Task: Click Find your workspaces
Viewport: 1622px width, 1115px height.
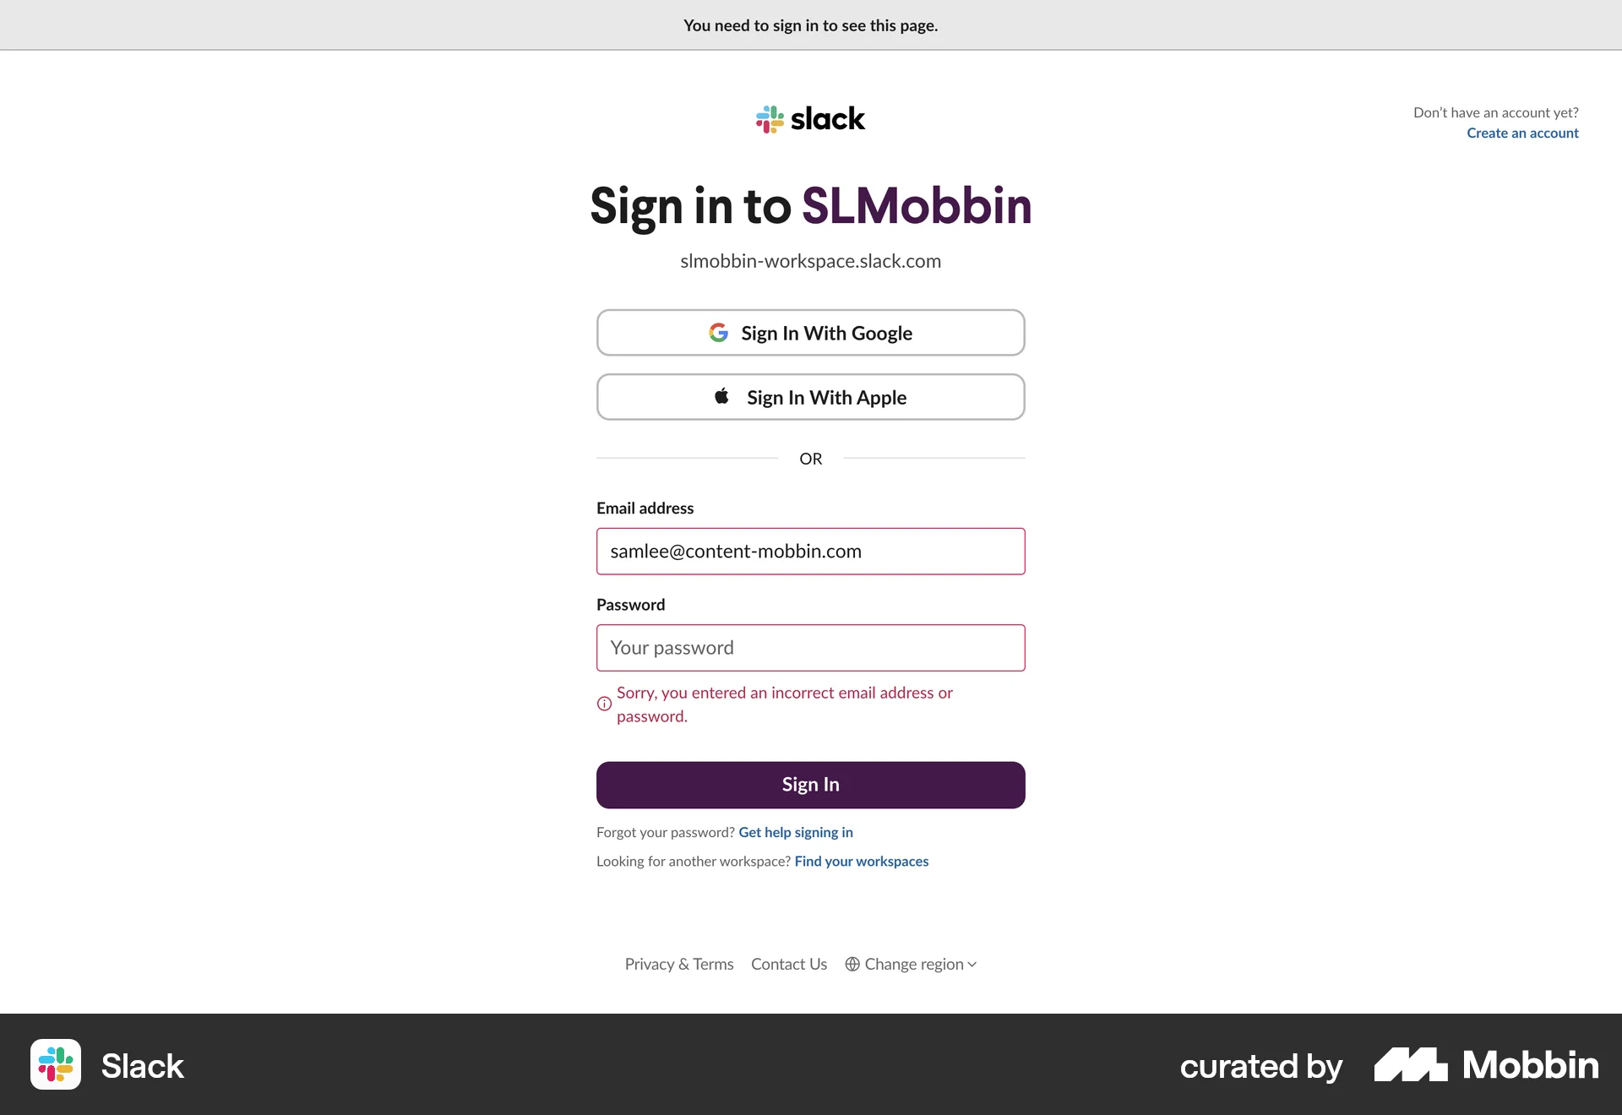Action: point(861,861)
